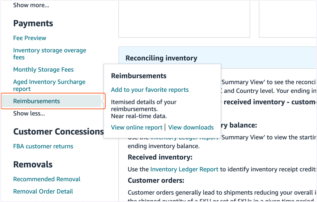317x202 pixels.
Task: Click the Removals section heading
Action: click(33, 165)
